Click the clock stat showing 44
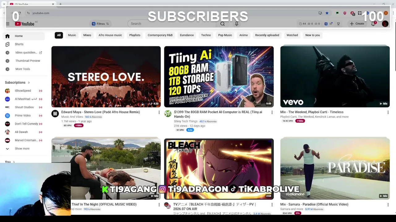The image size is (396, 222). 302,24
